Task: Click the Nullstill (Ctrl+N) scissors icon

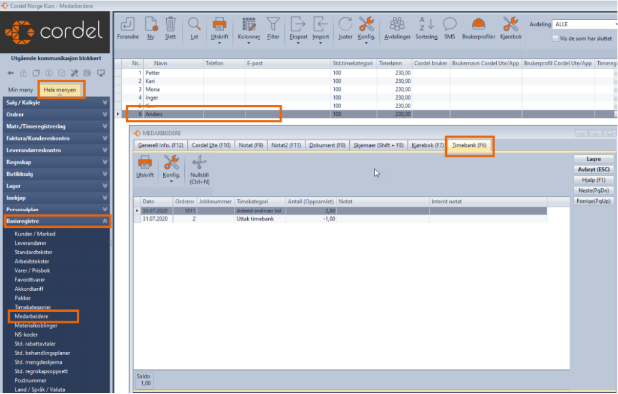Action: click(x=199, y=163)
